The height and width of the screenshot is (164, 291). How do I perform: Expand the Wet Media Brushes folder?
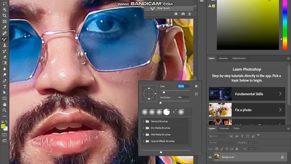(144, 134)
